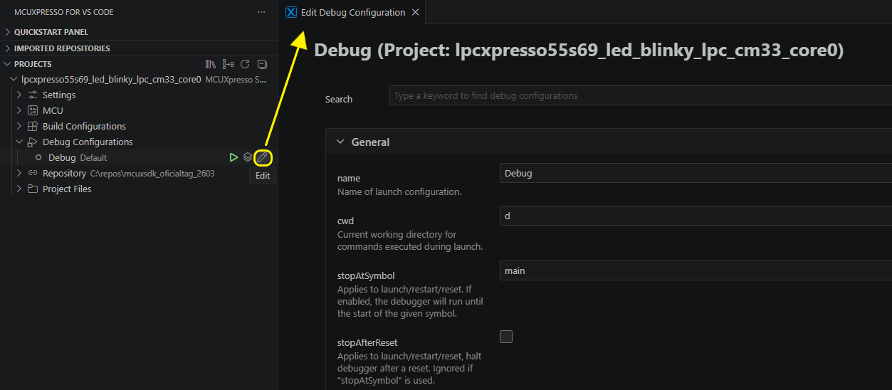Click the Repository link icon
Image resolution: width=892 pixels, height=390 pixels.
[33, 173]
